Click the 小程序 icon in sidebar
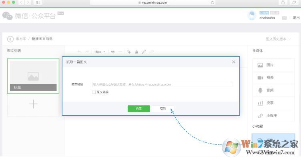Viewport: 301px width, 158px height. click(x=260, y=116)
